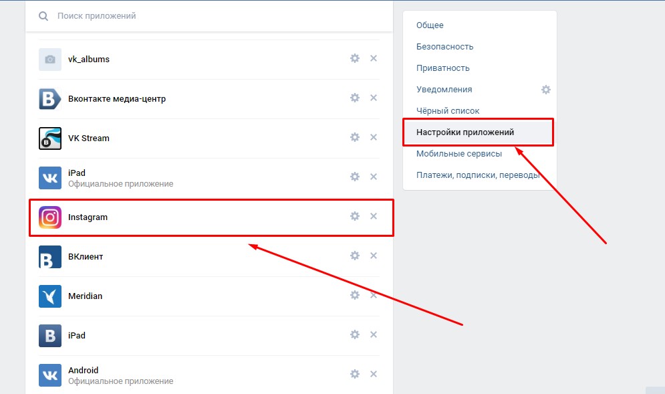Screen dimensions: 665x394
Task: Open Уведомления settings section
Action: click(444, 90)
